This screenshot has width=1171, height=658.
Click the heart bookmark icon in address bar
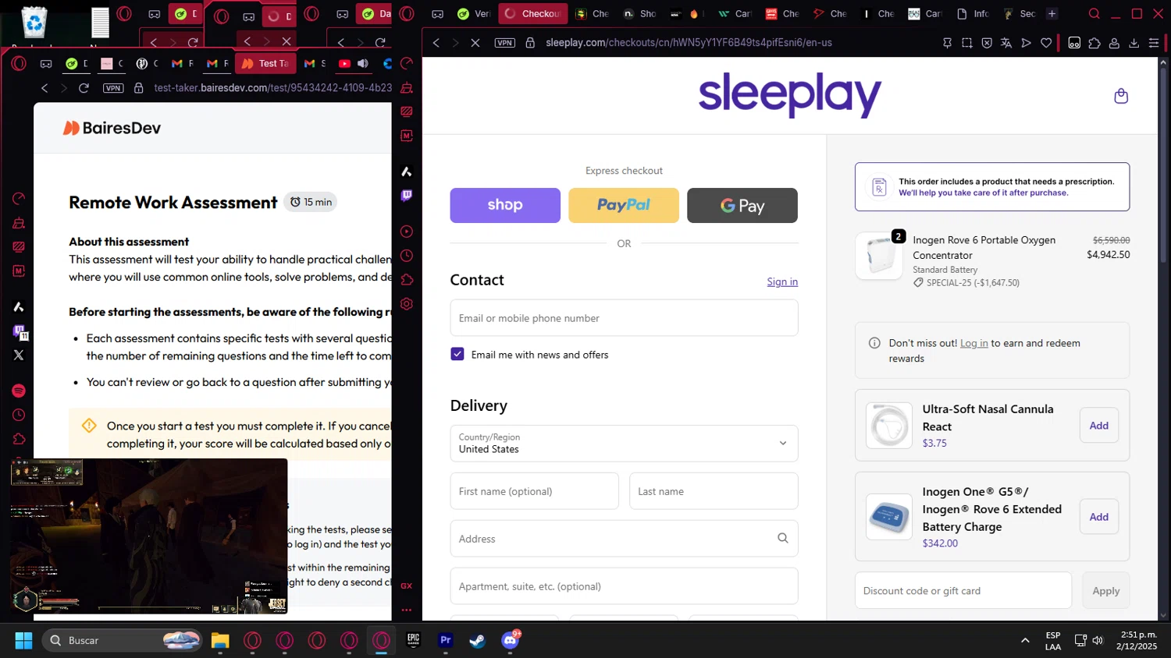(x=1046, y=43)
